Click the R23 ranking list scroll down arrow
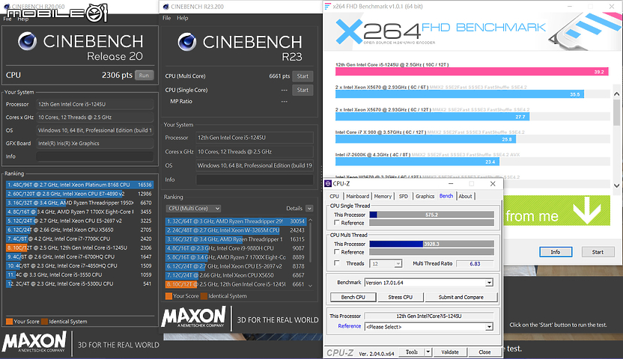623x359 pixels. coord(310,285)
